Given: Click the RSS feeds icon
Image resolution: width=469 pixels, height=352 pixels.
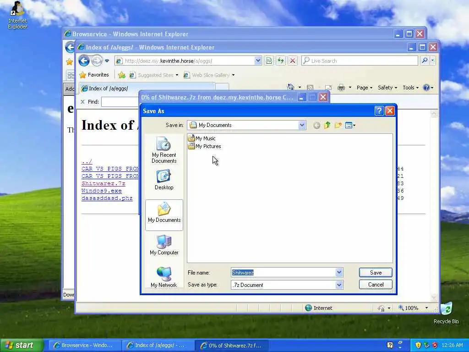Looking at the screenshot, I should point(310,88).
